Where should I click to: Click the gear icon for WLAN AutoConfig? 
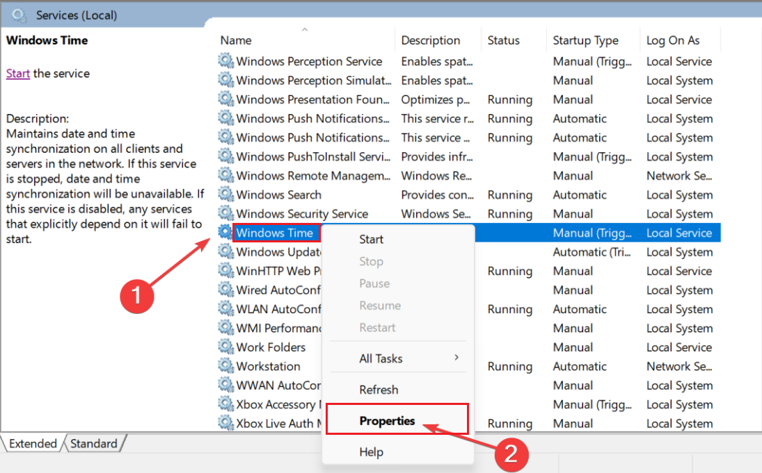[x=225, y=308]
